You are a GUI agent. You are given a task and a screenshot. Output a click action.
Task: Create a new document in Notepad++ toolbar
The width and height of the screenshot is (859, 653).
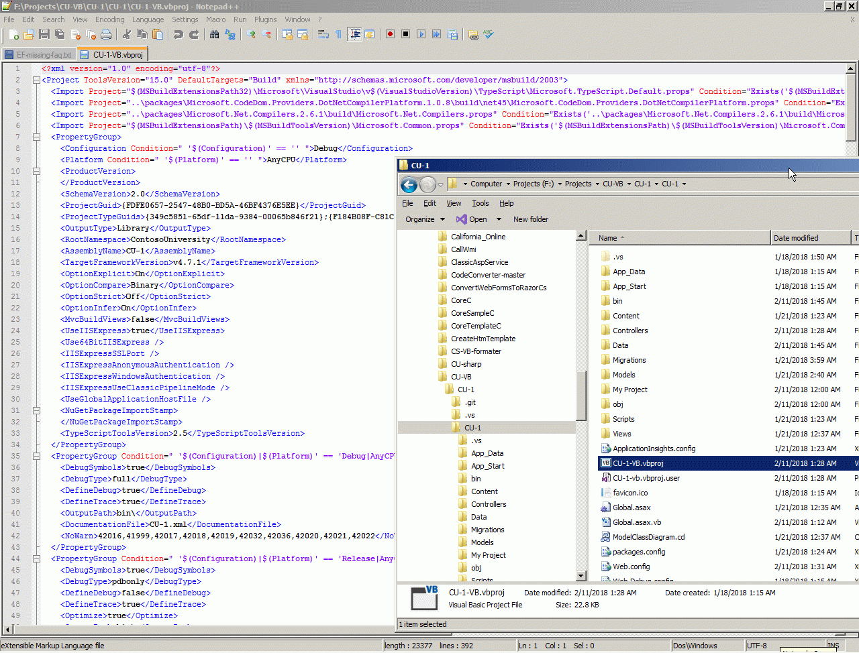13,34
